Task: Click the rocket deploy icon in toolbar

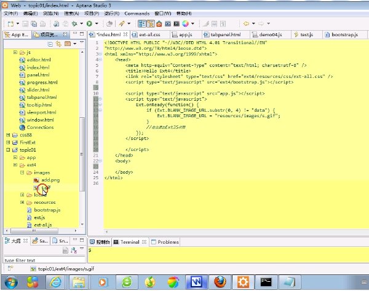Action: click(122, 24)
